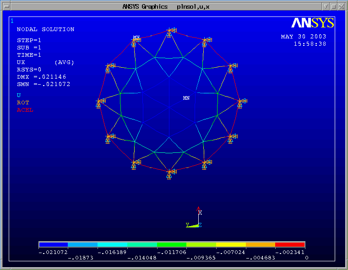Click the red ACEL legend label
The height and width of the screenshot is (270, 348).
tap(25, 110)
